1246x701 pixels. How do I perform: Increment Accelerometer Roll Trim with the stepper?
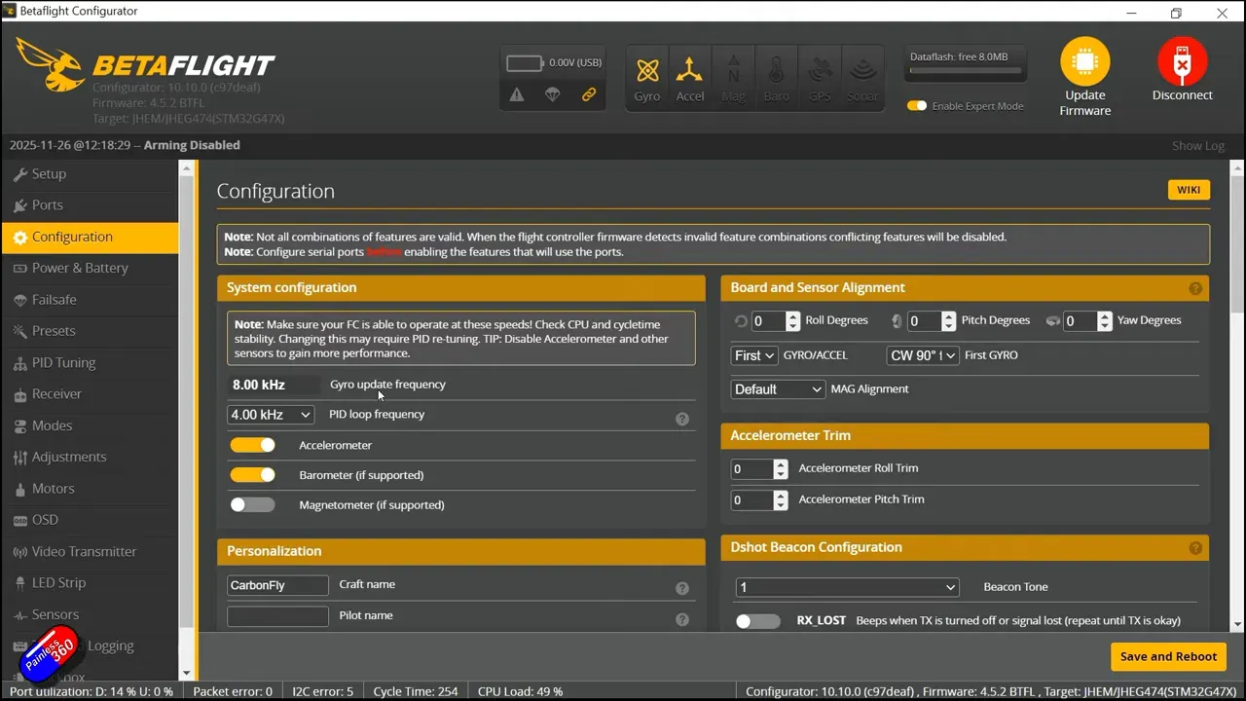point(781,463)
